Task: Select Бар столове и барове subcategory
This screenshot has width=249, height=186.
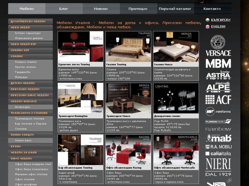Action: click(x=31, y=123)
